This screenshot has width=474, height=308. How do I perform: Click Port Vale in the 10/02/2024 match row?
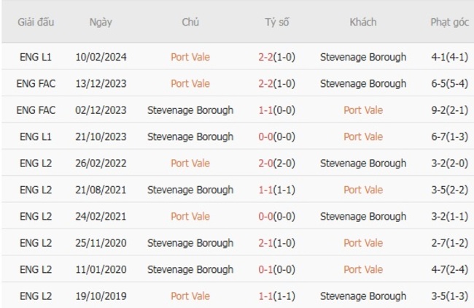(x=190, y=57)
